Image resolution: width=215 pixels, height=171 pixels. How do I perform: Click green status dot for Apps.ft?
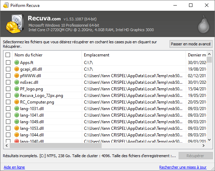point(17,62)
